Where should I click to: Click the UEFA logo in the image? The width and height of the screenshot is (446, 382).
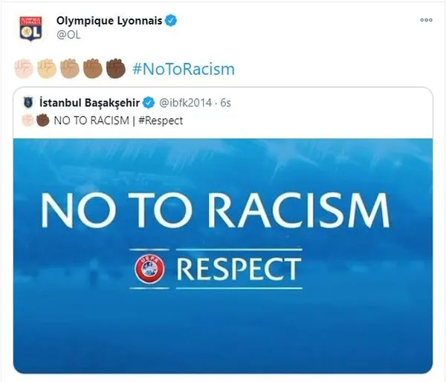pos(149,269)
